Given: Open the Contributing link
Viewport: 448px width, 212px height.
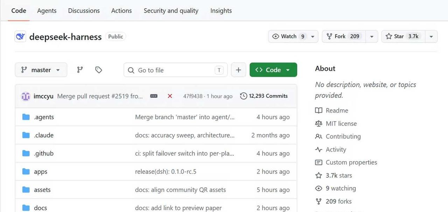Looking at the screenshot, I should pos(343,136).
